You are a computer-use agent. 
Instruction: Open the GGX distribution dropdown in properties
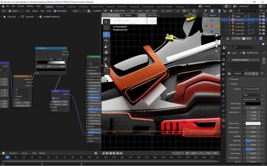click(251, 95)
